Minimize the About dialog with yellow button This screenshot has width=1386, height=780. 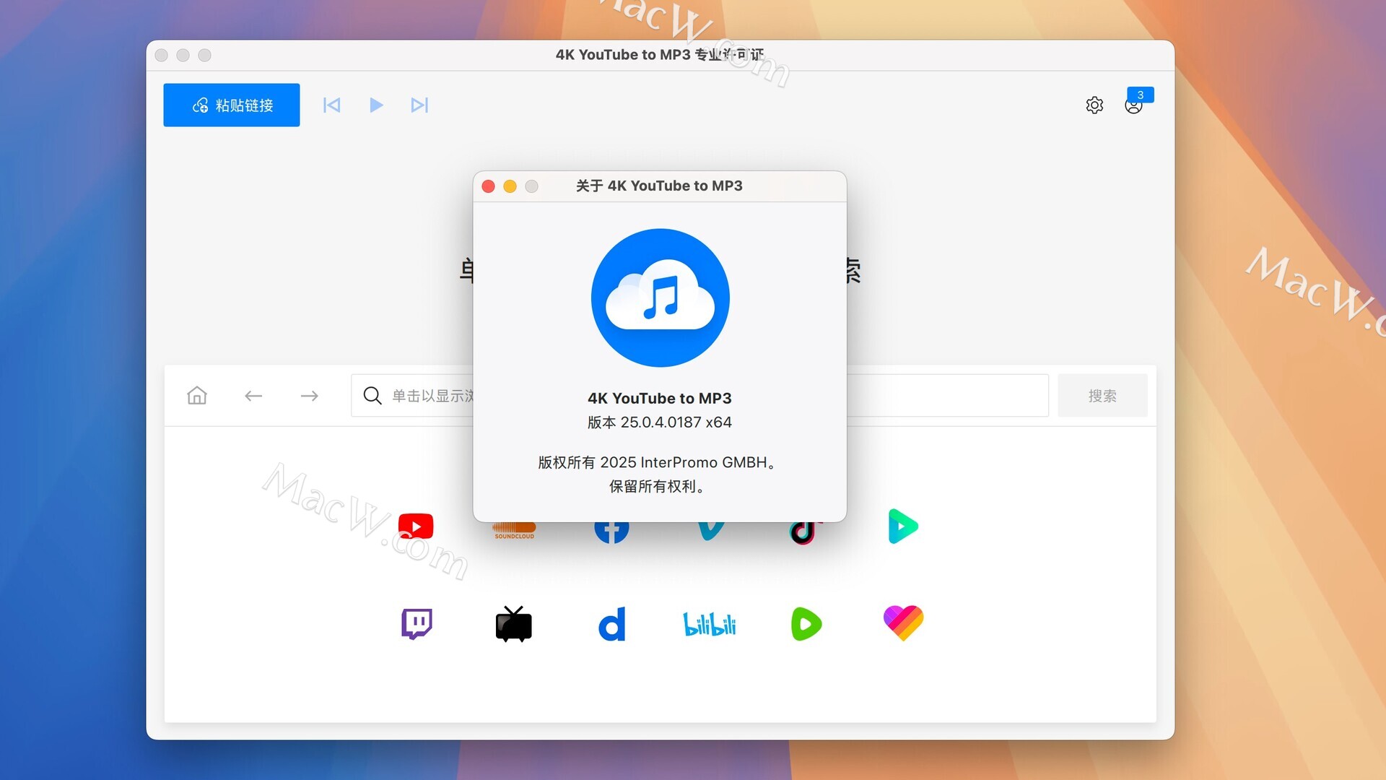[x=510, y=186]
